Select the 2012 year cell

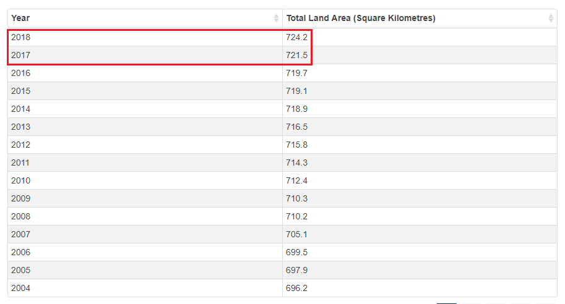pyautogui.click(x=21, y=145)
